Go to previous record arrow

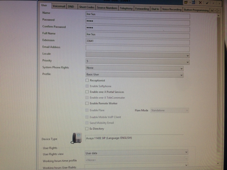click(x=213, y=3)
